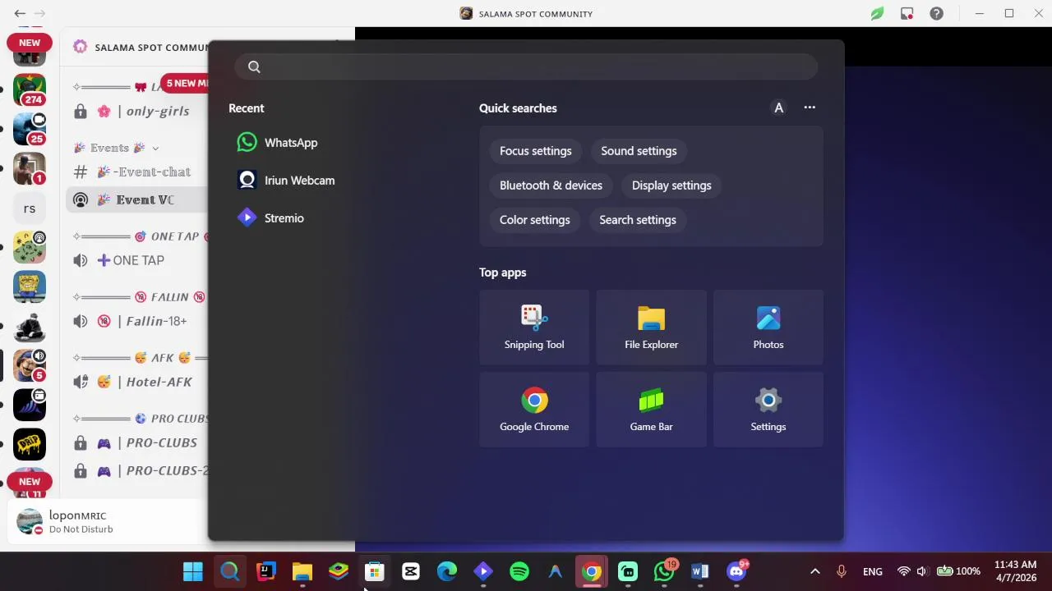
Task: Open the PRO-CLUBS-2 locked channel
Action: (x=137, y=471)
